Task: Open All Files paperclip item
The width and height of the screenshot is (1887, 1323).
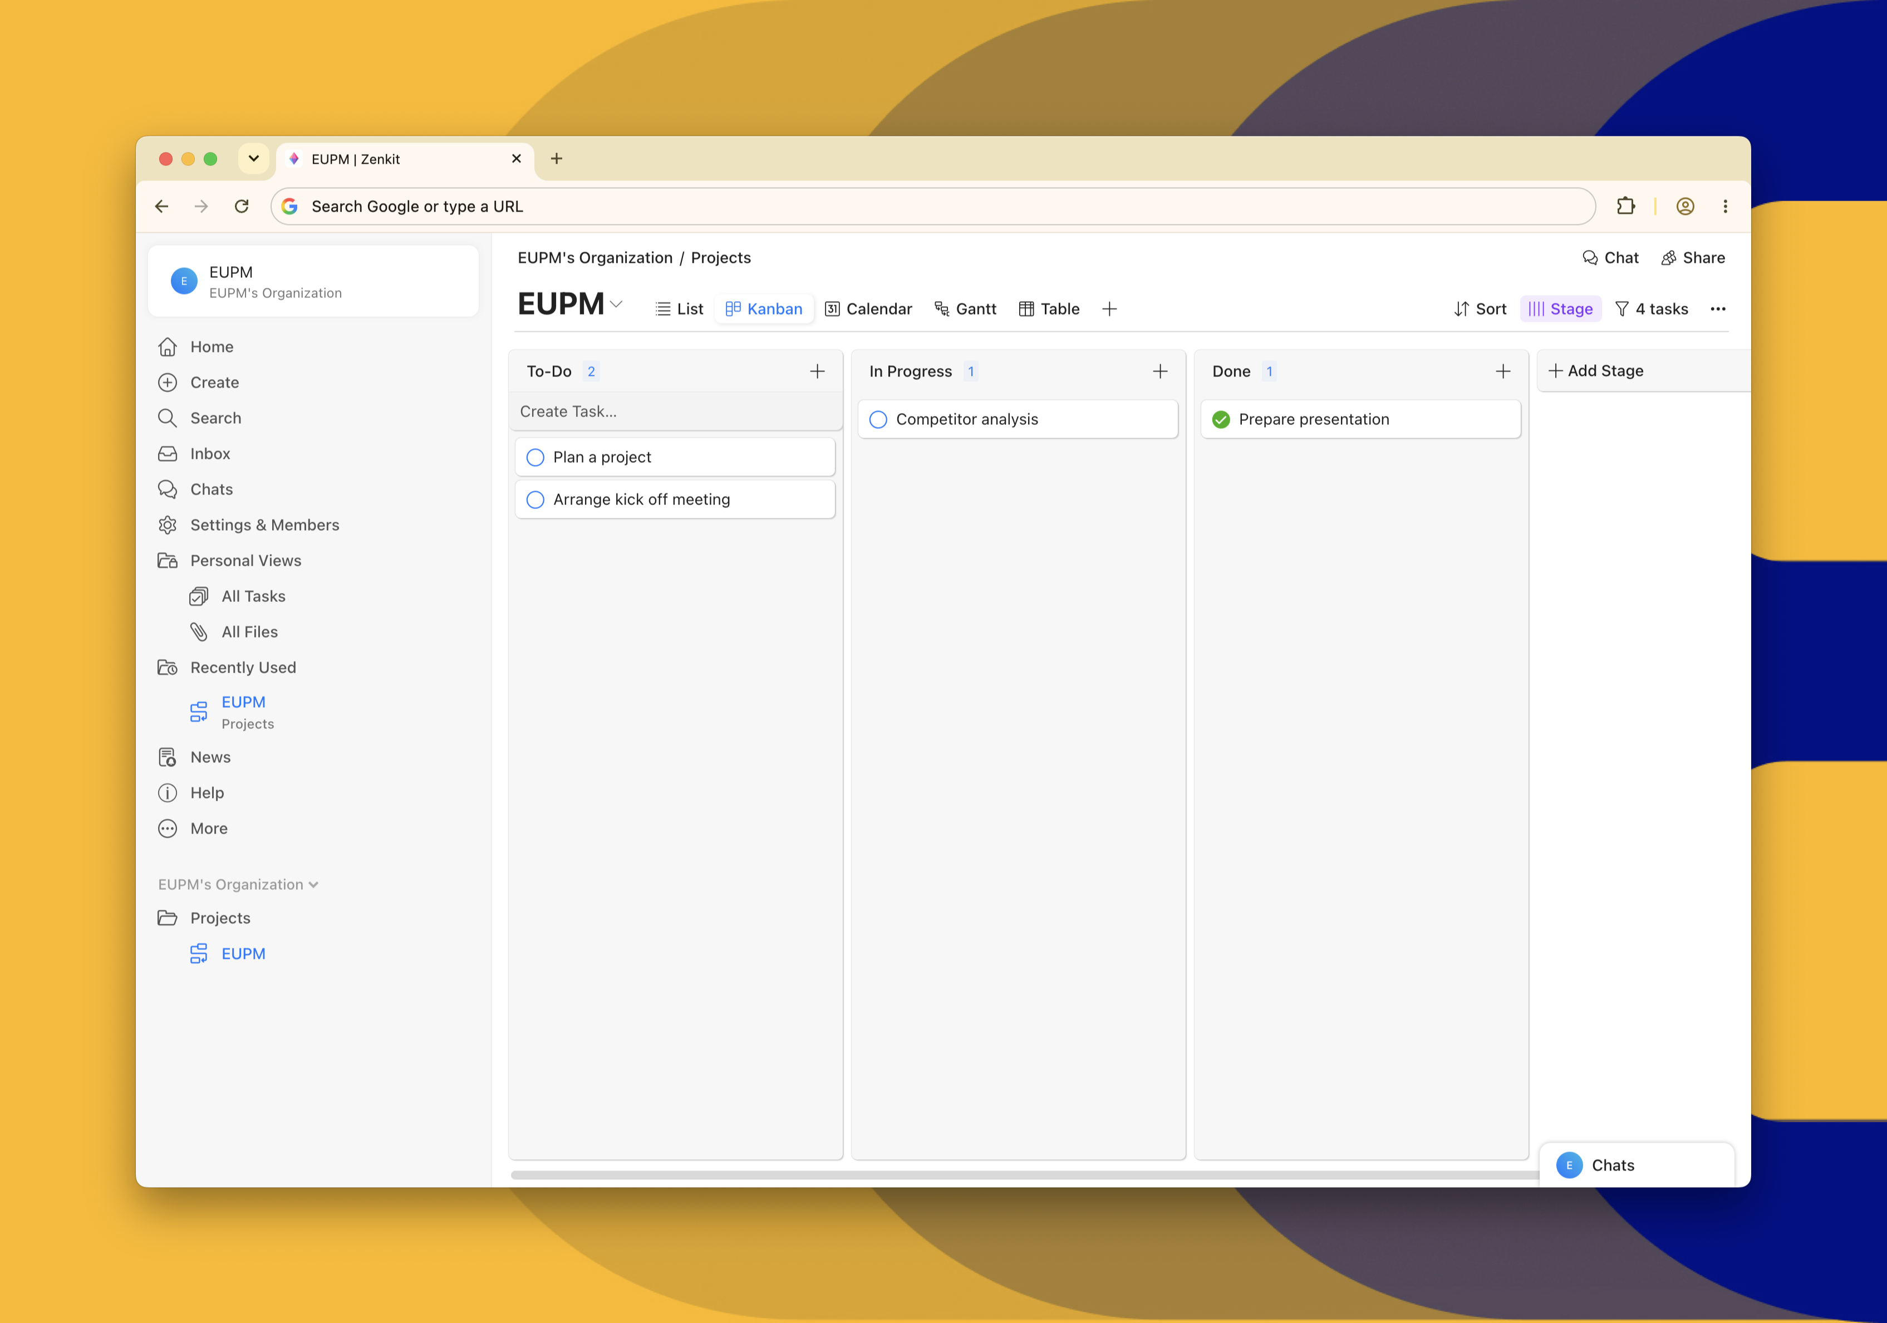Action: [x=233, y=631]
